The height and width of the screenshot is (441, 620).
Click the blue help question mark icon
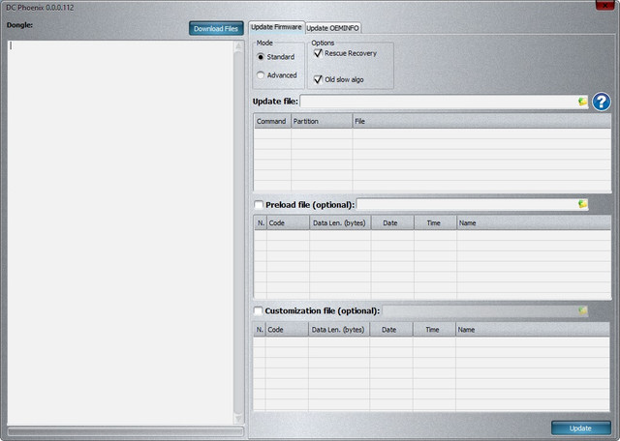(x=602, y=102)
